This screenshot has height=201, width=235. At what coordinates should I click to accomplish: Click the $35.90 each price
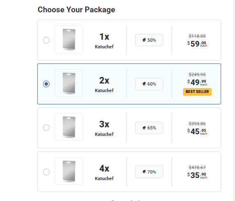(197, 175)
